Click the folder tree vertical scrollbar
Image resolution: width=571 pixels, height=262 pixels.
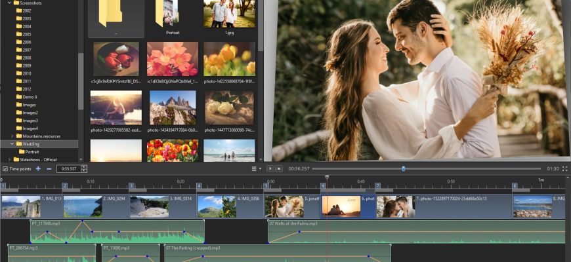81,81
